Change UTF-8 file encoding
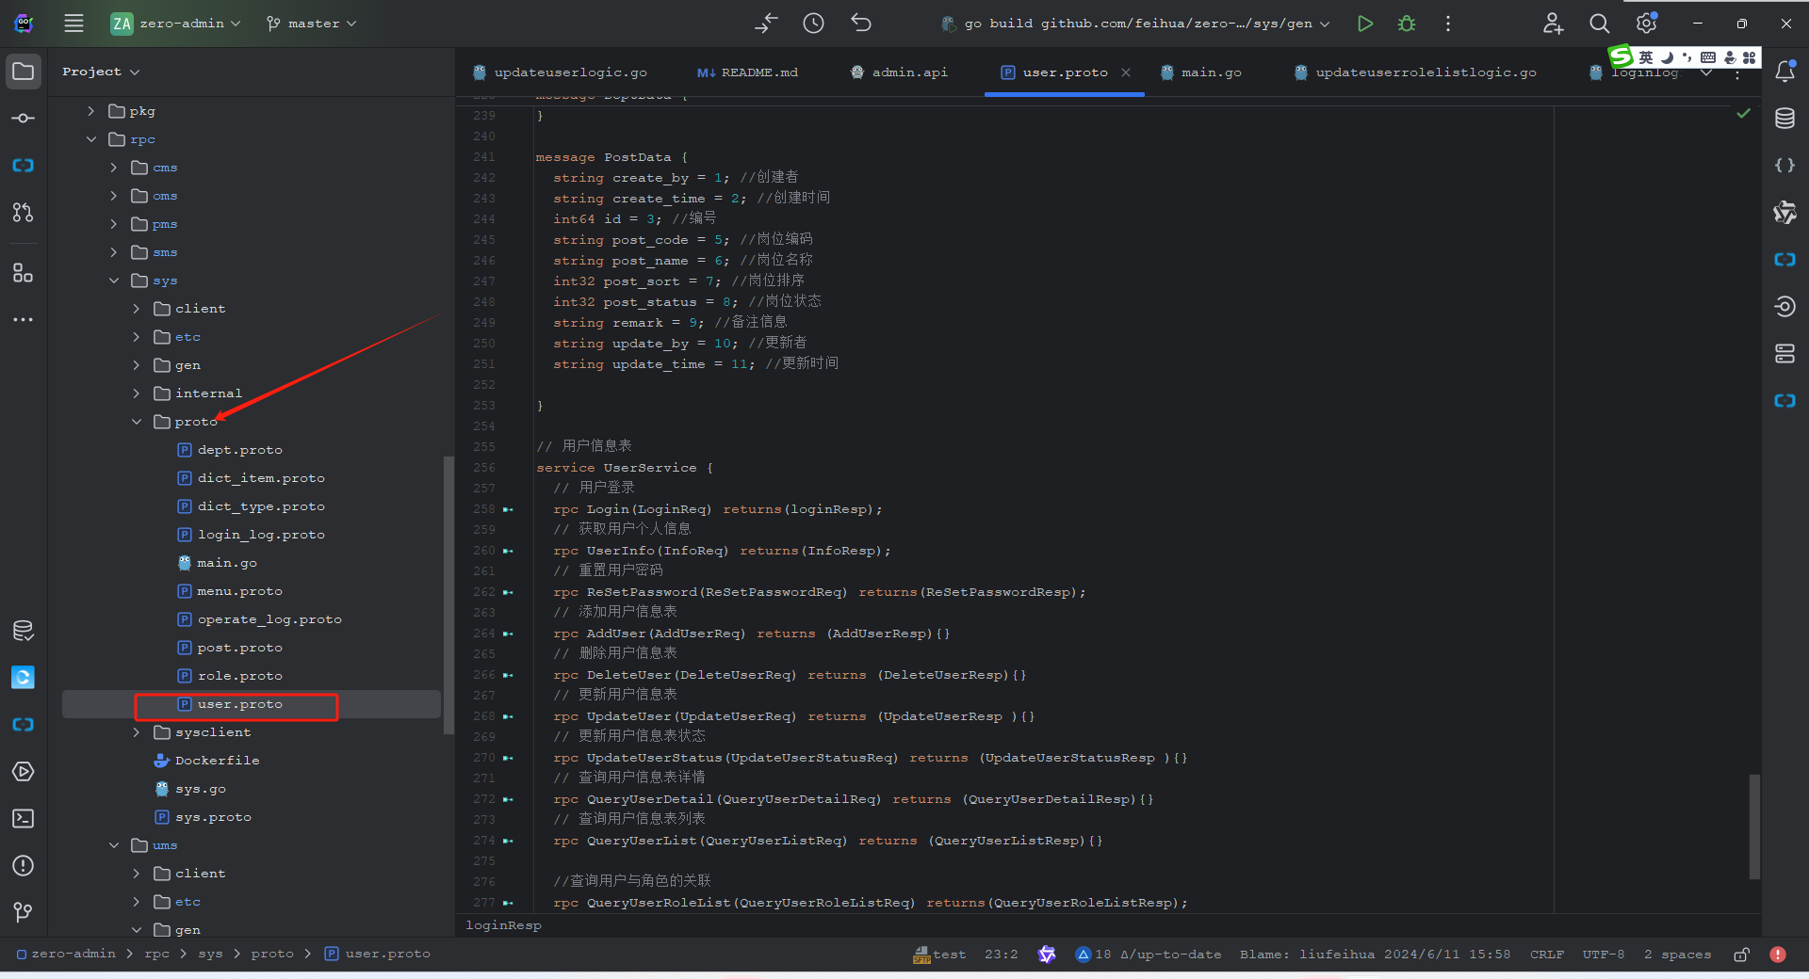 (x=1604, y=955)
